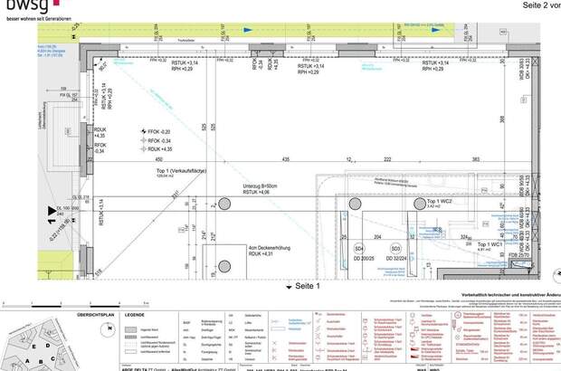
Task: Select the round column beside Top 1 WC2
Action: coord(420,204)
